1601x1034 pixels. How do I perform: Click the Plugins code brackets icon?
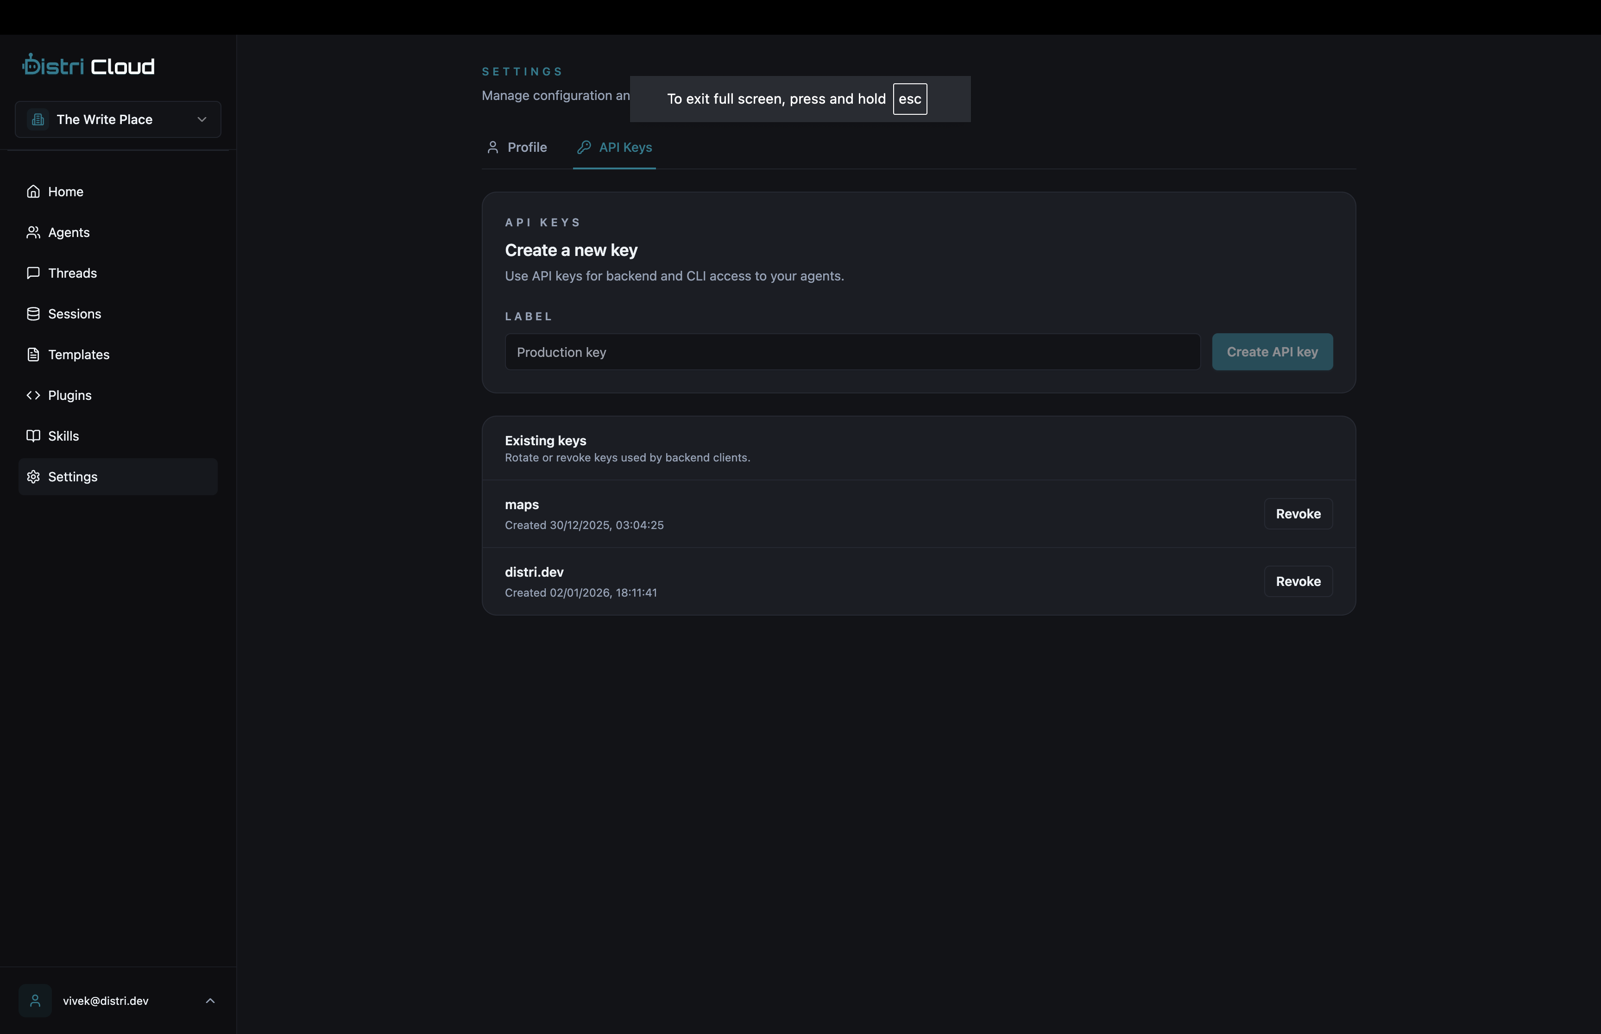point(34,395)
